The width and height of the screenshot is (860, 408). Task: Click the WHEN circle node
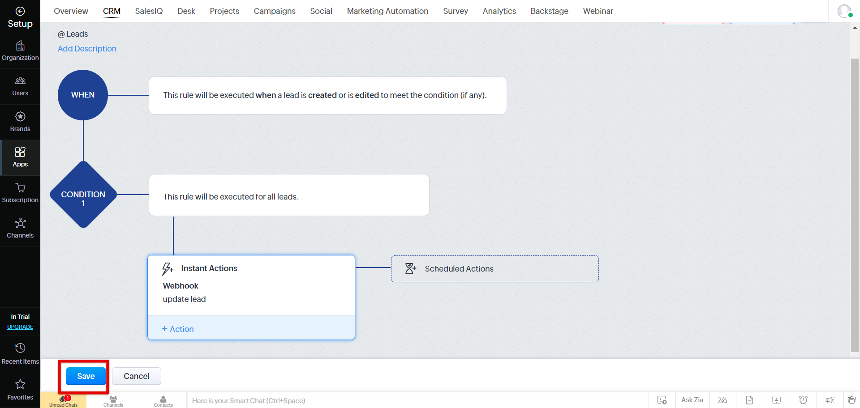(83, 95)
